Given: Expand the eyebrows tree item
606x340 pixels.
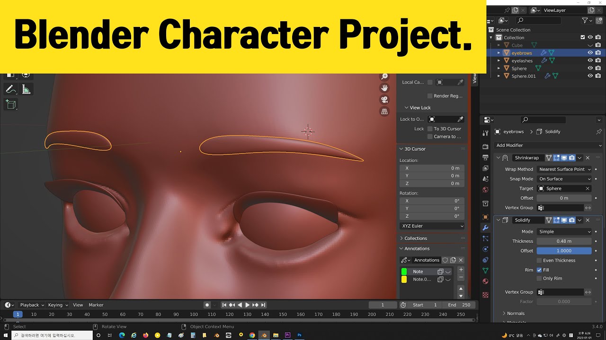Looking at the screenshot, I should [499, 53].
